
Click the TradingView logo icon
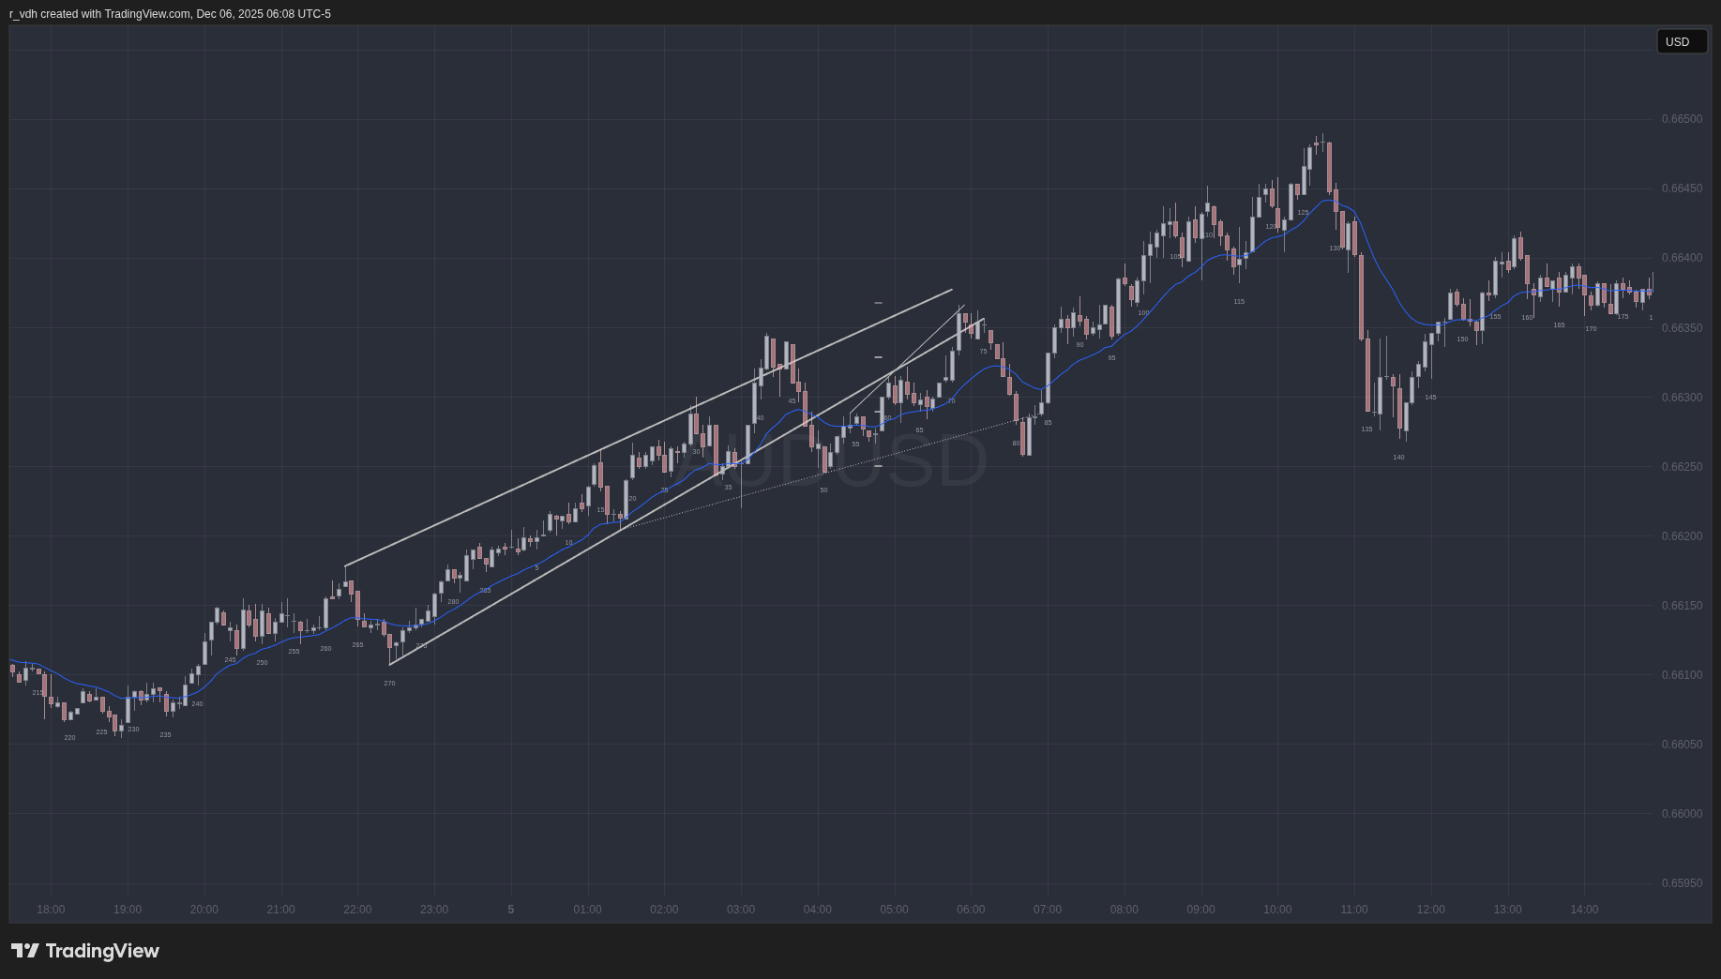pyautogui.click(x=25, y=951)
